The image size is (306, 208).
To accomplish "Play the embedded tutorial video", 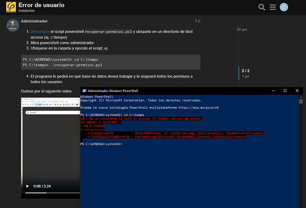I will point(27,186).
